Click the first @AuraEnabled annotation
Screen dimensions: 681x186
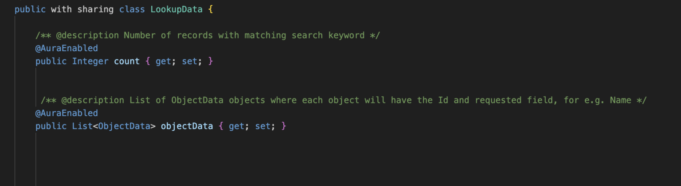click(x=67, y=48)
